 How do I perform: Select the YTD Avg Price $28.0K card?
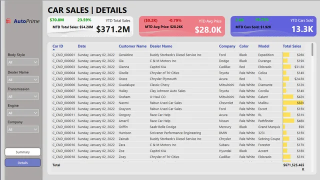[x=182, y=26]
